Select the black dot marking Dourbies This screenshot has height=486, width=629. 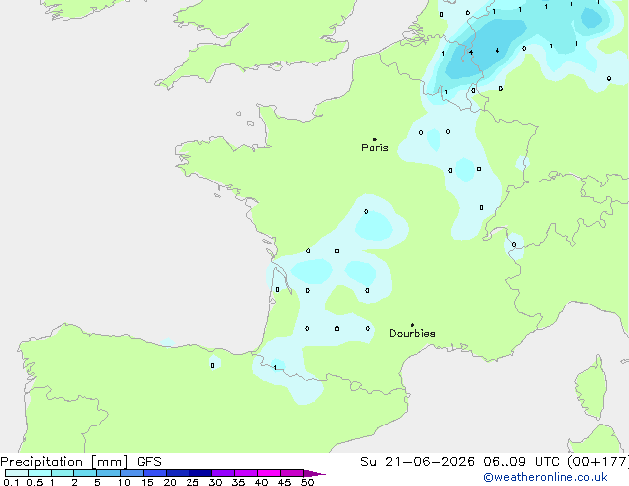[x=412, y=325]
